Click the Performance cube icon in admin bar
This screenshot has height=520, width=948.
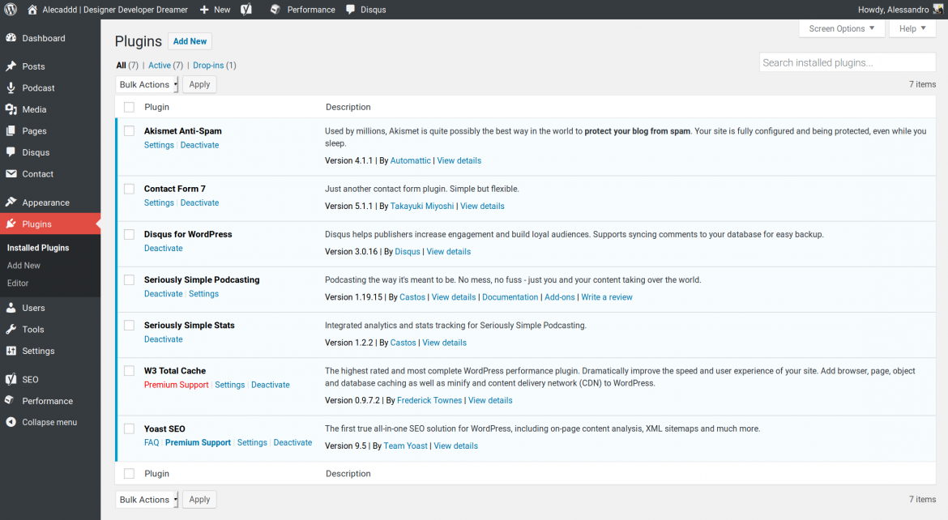[275, 10]
